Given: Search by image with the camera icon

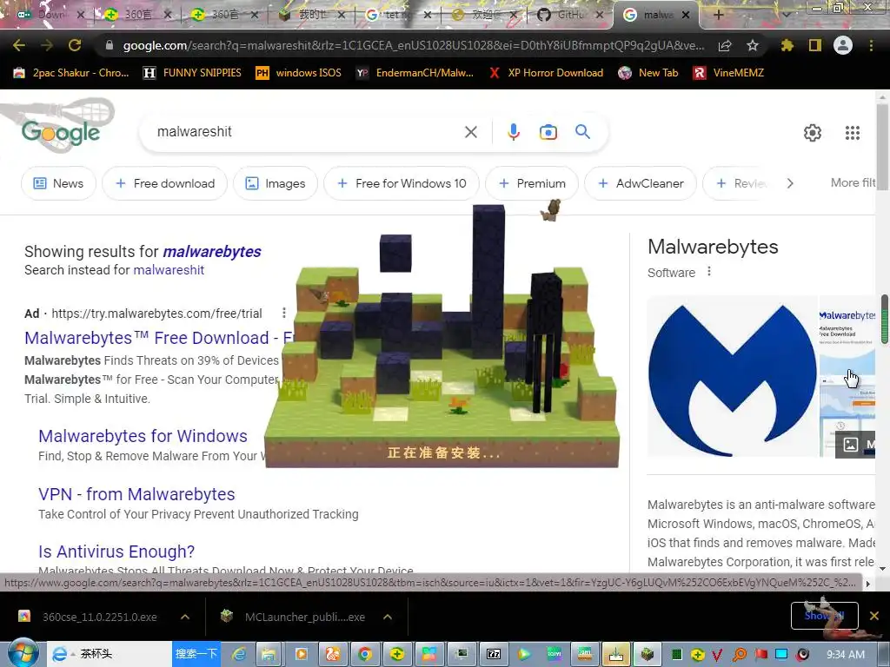Looking at the screenshot, I should [x=548, y=132].
